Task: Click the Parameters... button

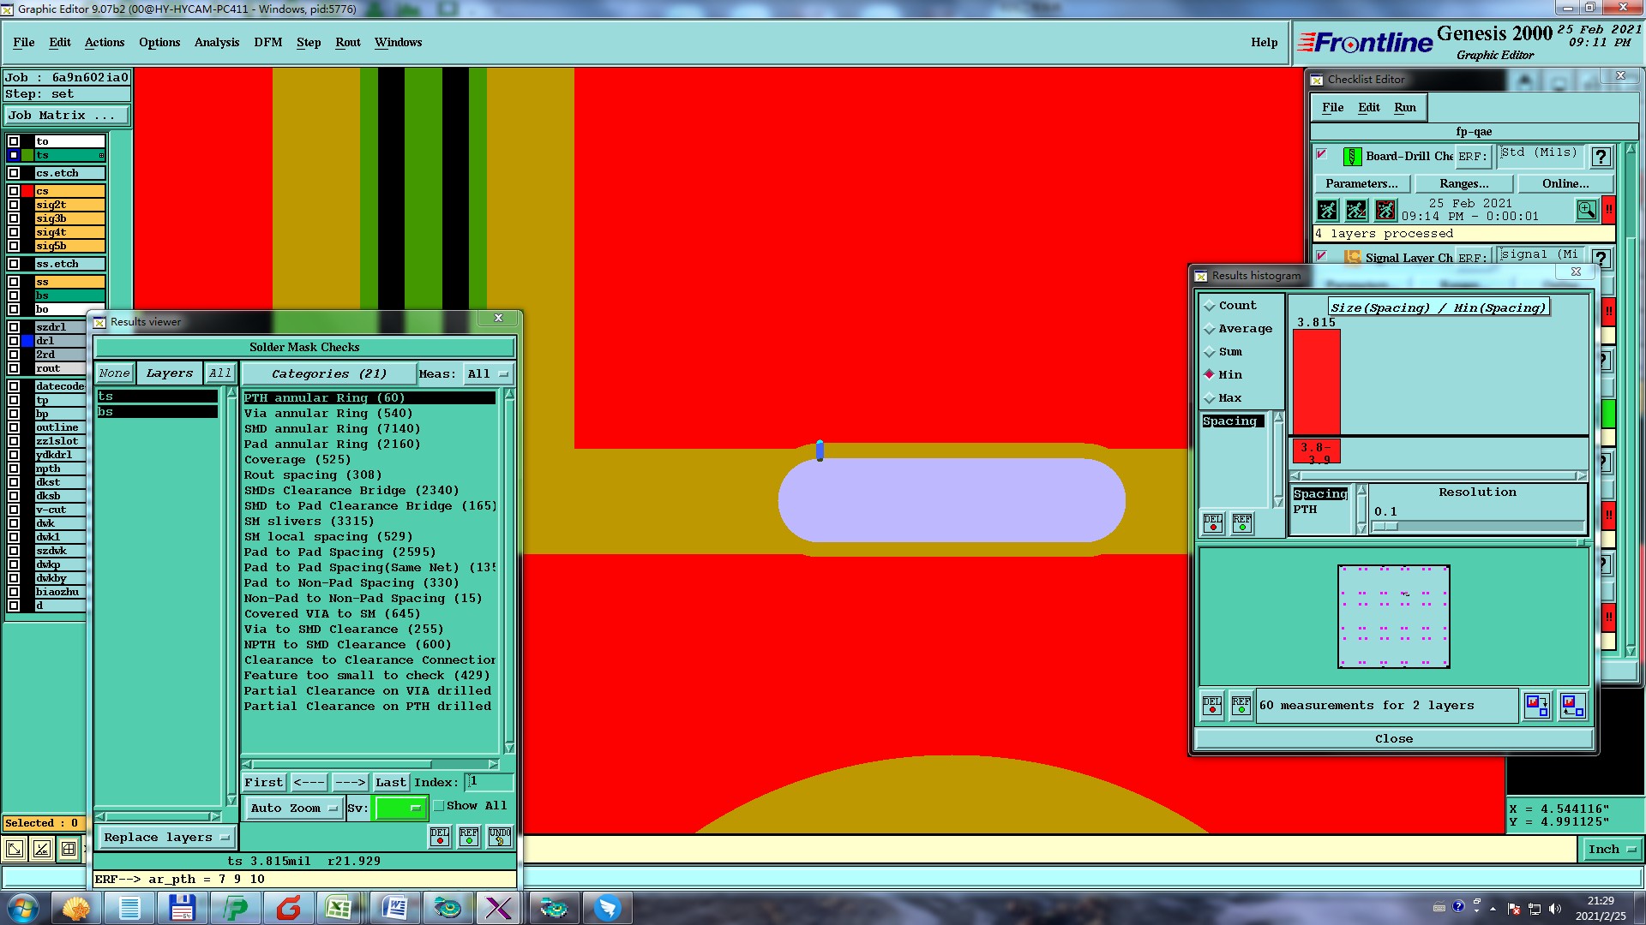Action: point(1361,183)
